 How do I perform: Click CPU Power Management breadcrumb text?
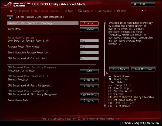[x=49, y=17]
